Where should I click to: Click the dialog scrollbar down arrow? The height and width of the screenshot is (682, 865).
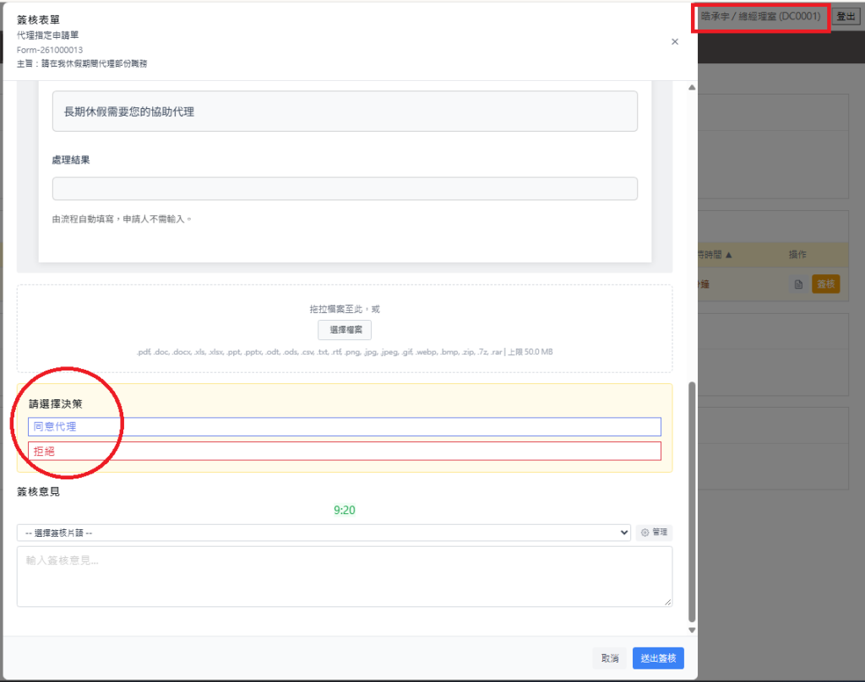pyautogui.click(x=692, y=631)
